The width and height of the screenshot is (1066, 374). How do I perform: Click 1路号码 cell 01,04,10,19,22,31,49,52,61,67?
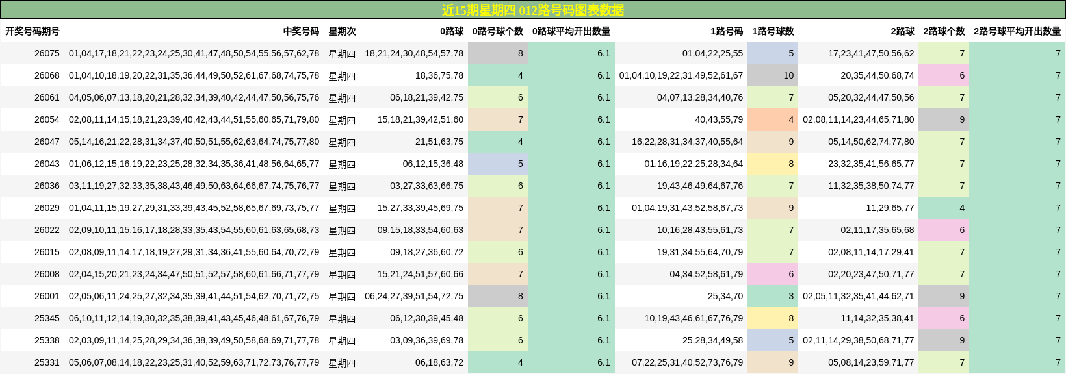click(x=681, y=75)
